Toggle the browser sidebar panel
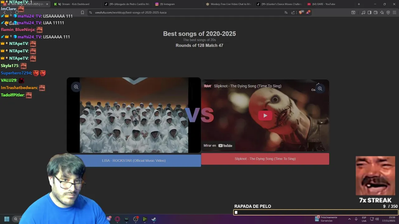 click(369, 12)
